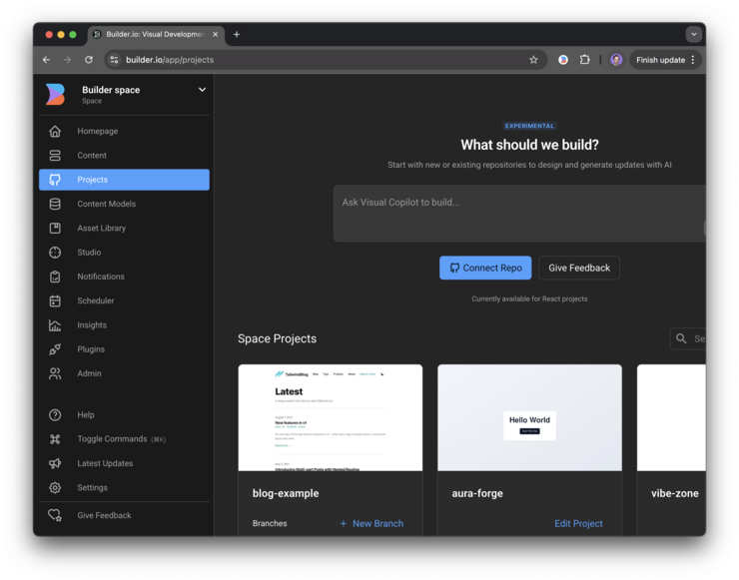
Task: Click the Settings gear icon
Action: point(55,487)
